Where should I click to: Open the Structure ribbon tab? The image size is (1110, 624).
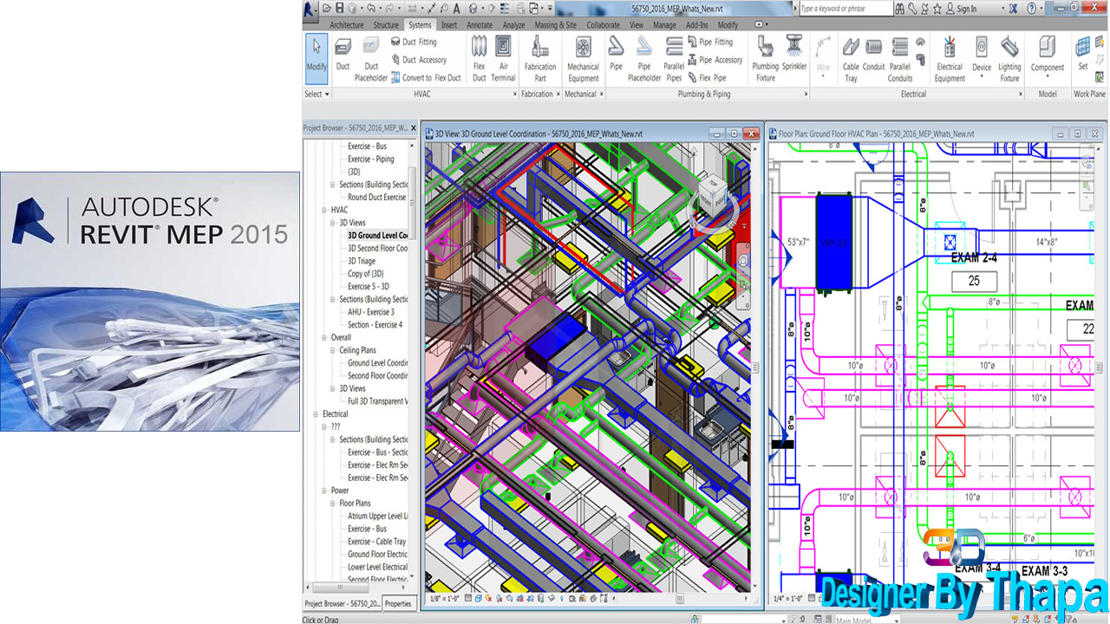[x=386, y=25]
